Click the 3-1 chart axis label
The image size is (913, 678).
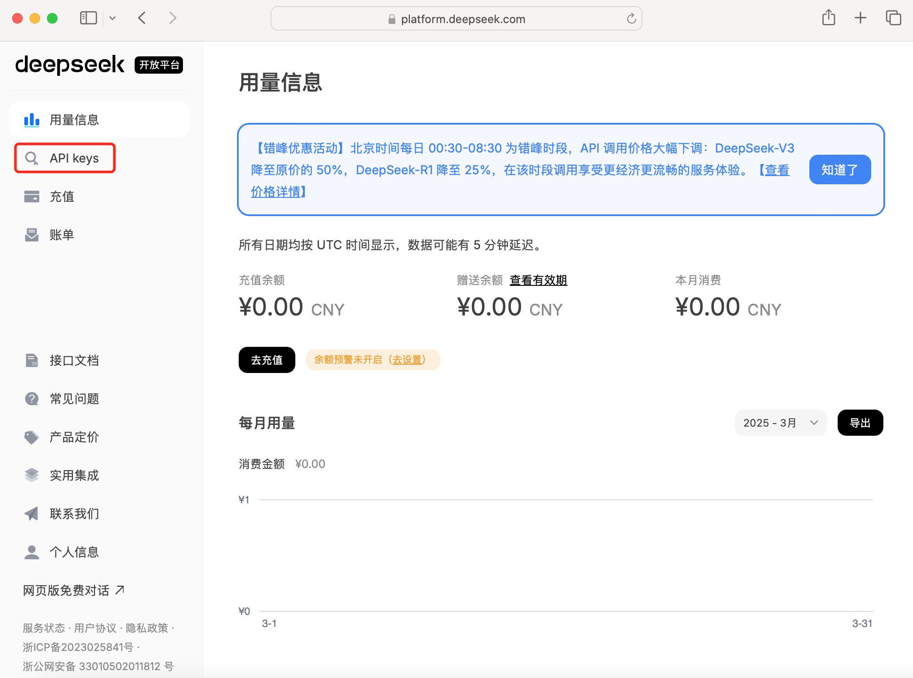269,624
